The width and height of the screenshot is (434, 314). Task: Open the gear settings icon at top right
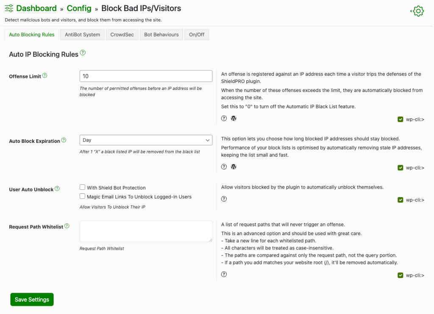tap(417, 11)
